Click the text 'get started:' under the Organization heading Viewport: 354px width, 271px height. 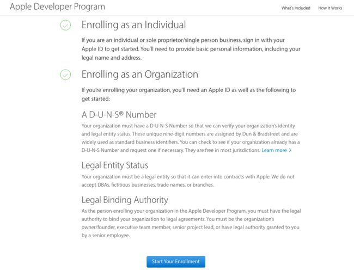[x=96, y=99]
